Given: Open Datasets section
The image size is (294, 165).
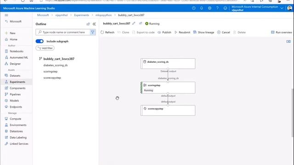Looking at the screenshot, I should coord(12,76).
